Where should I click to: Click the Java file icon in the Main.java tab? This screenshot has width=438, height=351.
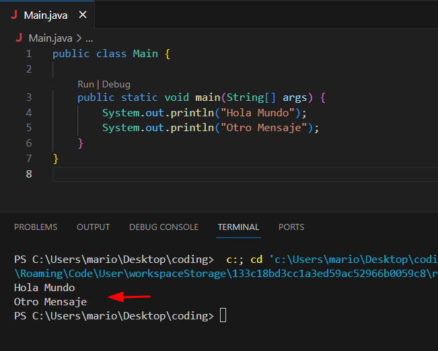click(x=14, y=15)
